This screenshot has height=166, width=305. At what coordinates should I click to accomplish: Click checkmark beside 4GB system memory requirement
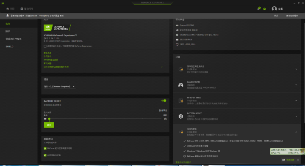click(x=185, y=146)
